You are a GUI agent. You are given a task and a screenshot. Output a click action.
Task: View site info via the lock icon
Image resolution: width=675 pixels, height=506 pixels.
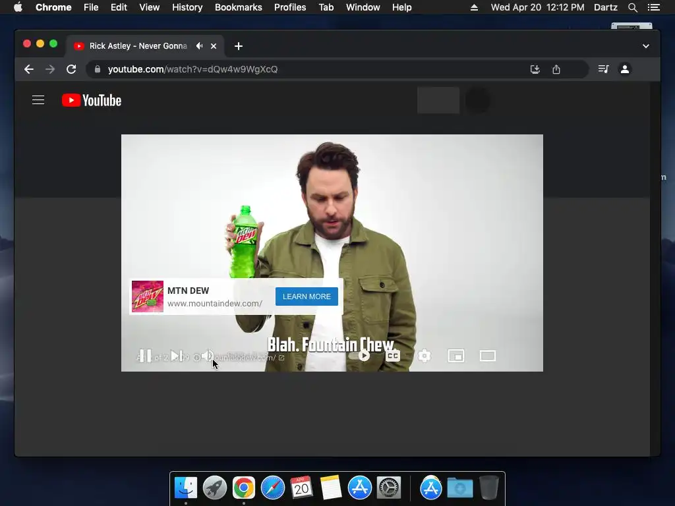[98, 69]
